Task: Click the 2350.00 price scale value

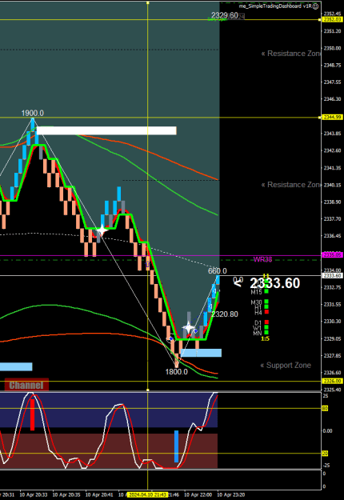Action: click(x=332, y=48)
